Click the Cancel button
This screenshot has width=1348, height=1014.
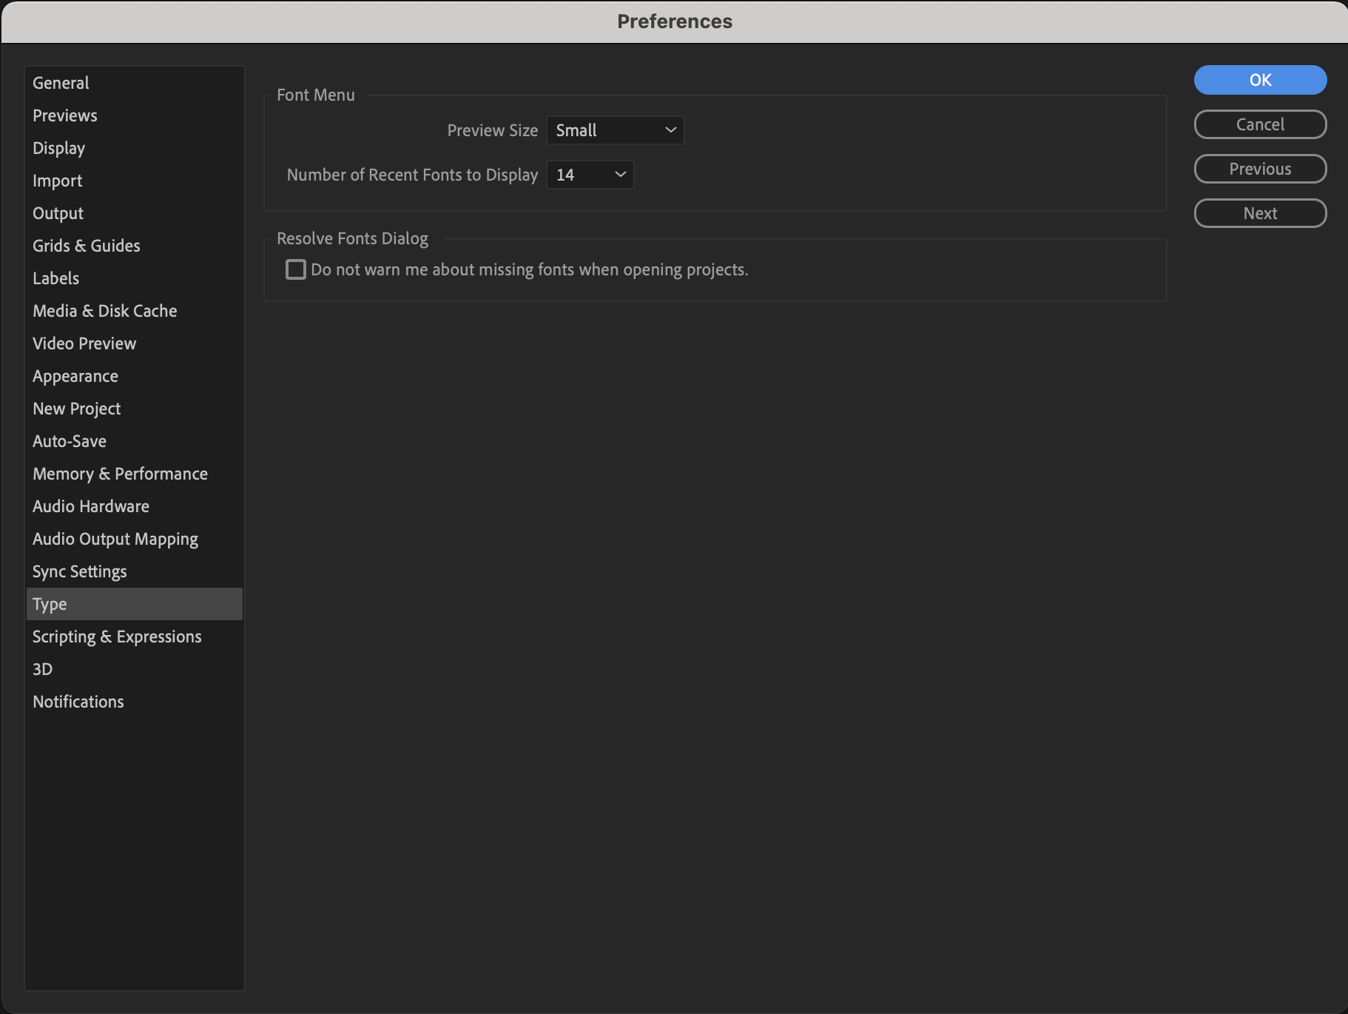(x=1259, y=124)
